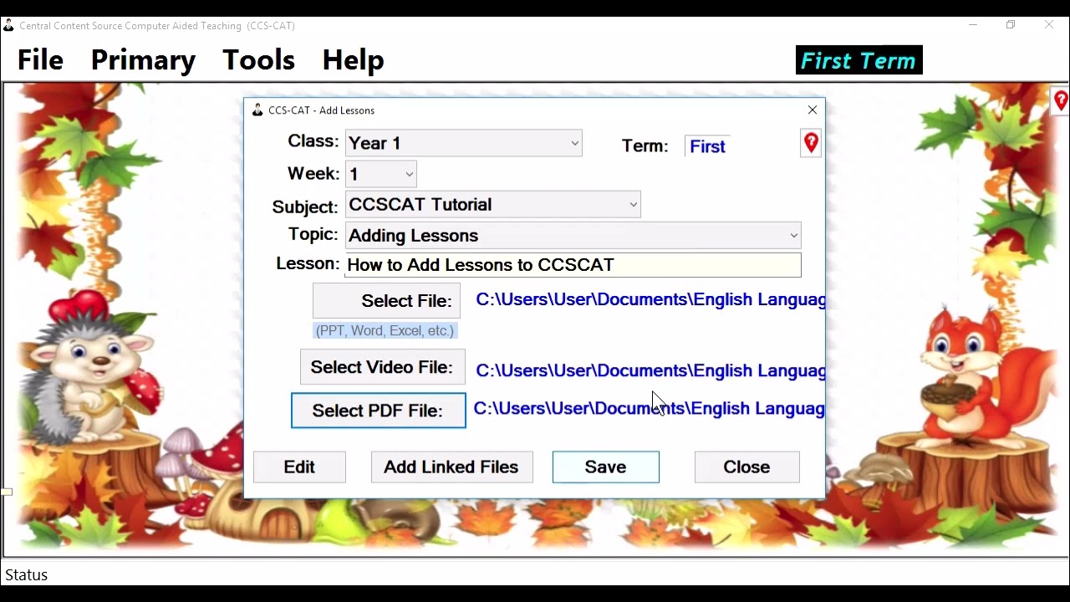The width and height of the screenshot is (1070, 602).
Task: Click the Select PDF File button
Action: 379,411
